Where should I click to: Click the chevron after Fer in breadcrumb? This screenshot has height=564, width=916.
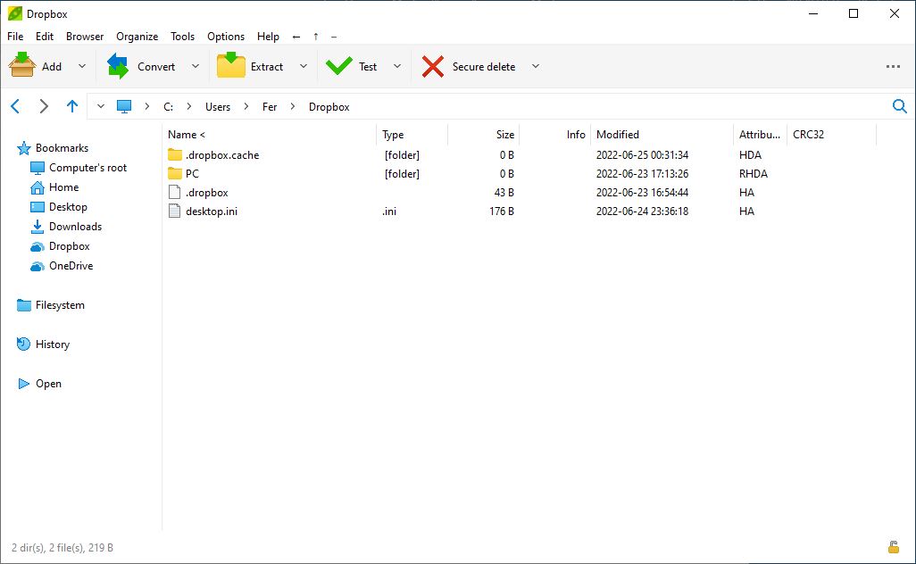(293, 106)
